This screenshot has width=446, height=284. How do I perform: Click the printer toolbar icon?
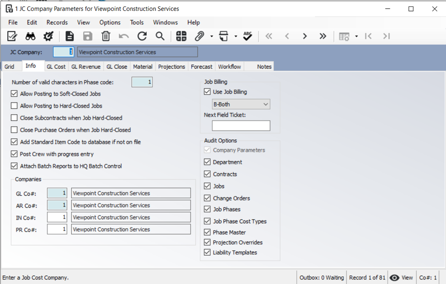click(224, 36)
